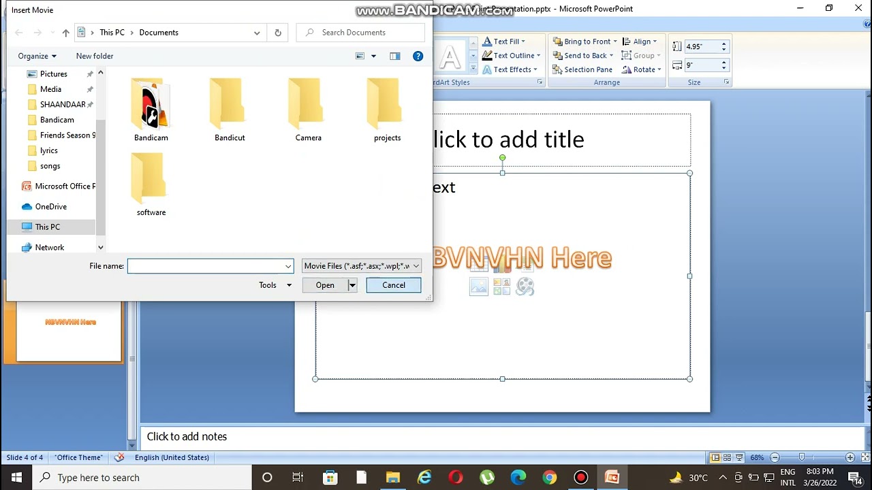The width and height of the screenshot is (872, 490).
Task: Open the Bandicut folder
Action: (230, 110)
